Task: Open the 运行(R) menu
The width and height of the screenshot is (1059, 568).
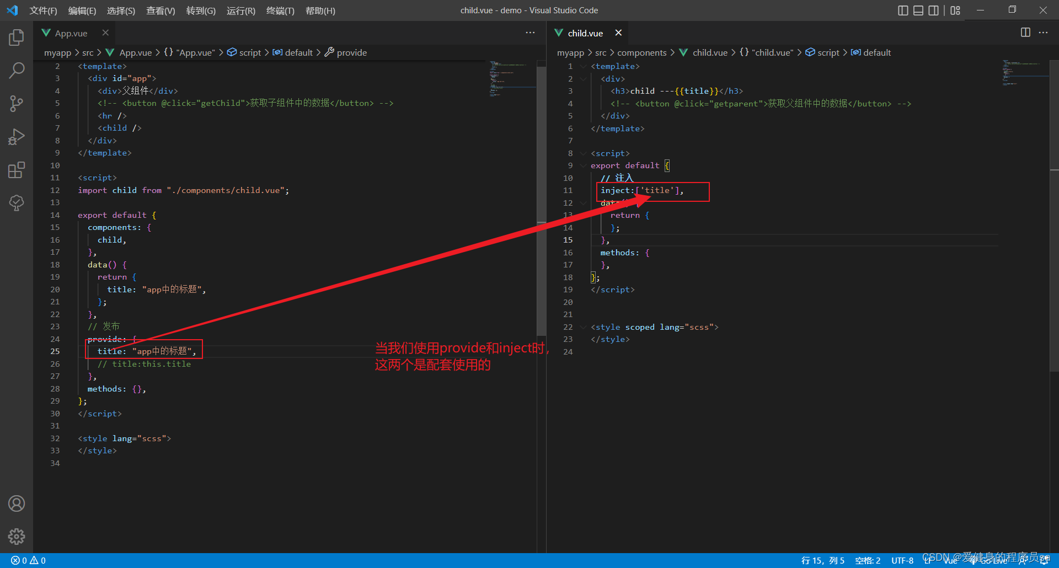Action: (240, 10)
